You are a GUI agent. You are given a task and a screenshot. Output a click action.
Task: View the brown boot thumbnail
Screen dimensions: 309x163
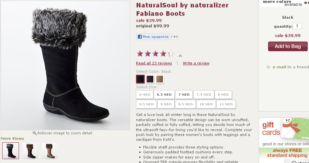(30, 151)
